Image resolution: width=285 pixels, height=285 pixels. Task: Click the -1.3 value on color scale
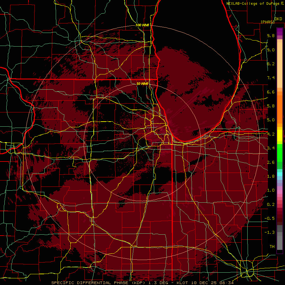(269, 232)
